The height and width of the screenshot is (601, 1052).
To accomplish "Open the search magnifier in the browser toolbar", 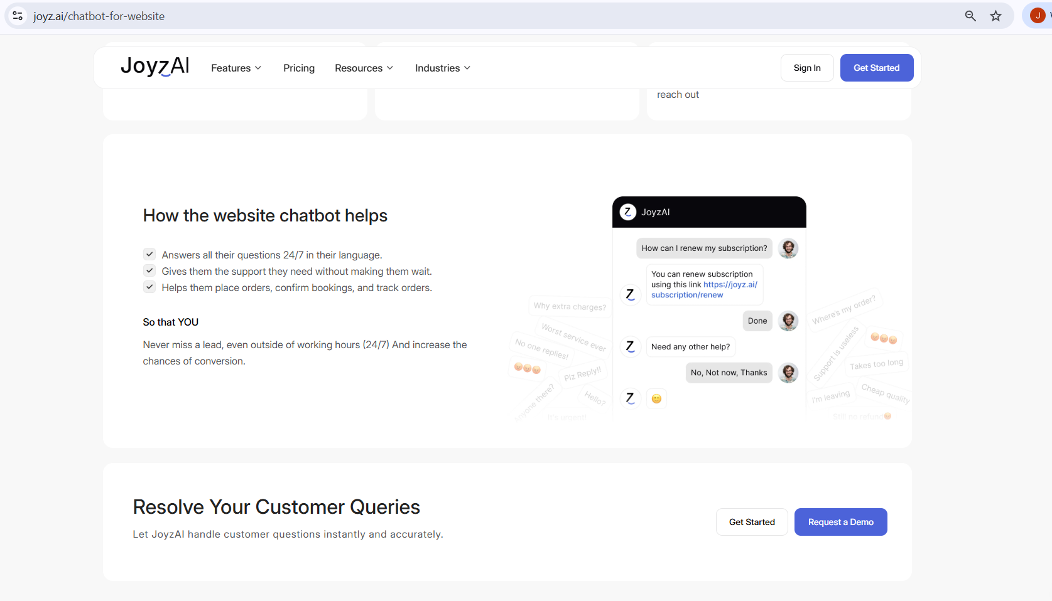I will coord(970,16).
